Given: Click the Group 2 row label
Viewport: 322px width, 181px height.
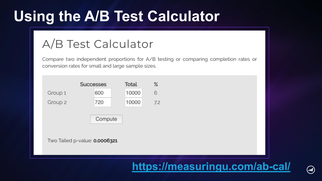Looking at the screenshot, I should click(57, 103).
